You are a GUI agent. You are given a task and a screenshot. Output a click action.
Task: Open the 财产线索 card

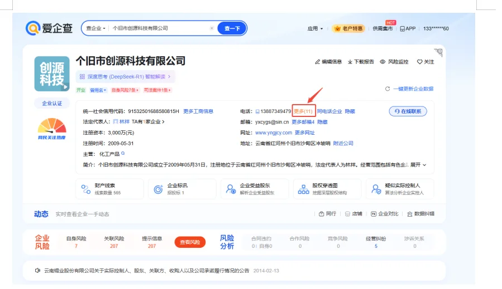click(109, 189)
